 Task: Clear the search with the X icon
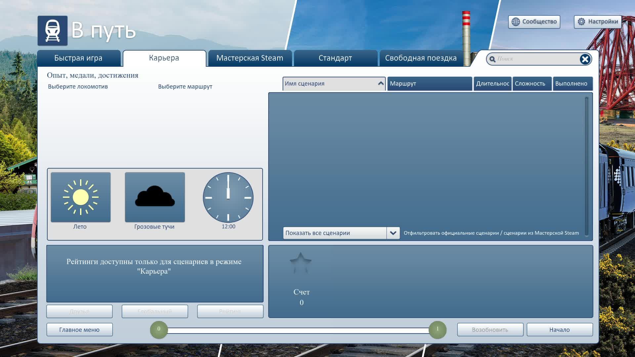click(x=585, y=59)
